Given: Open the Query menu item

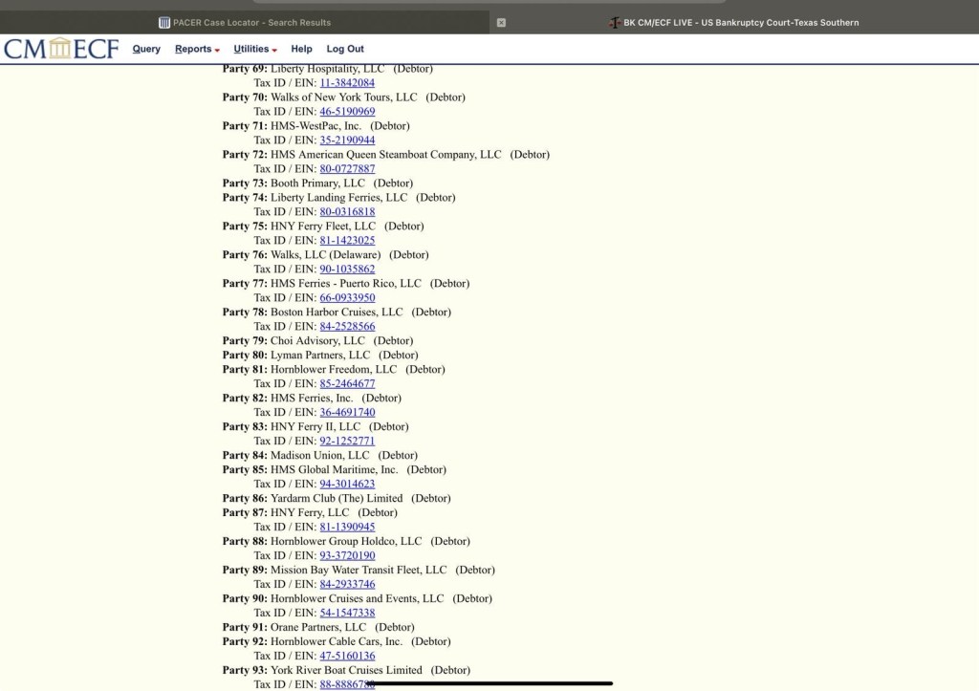Looking at the screenshot, I should [x=146, y=49].
